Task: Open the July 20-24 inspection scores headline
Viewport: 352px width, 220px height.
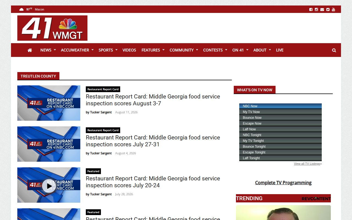Action: pyautogui.click(x=153, y=182)
